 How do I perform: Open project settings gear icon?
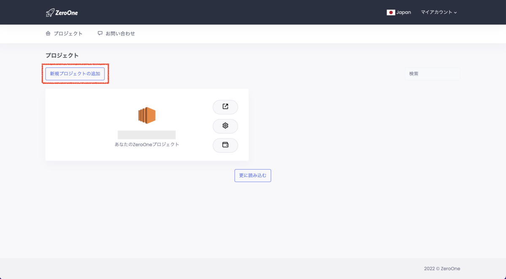tap(225, 126)
